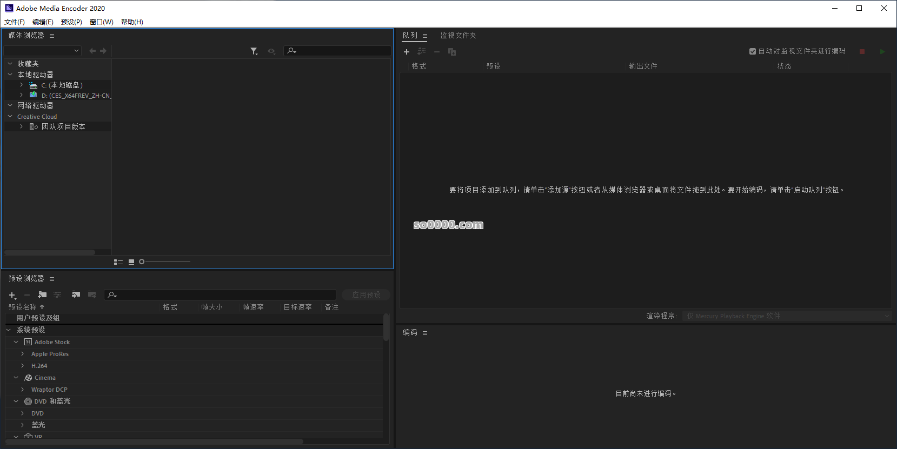Click the Add Source plus icon in queue
The image size is (897, 449).
pos(407,52)
